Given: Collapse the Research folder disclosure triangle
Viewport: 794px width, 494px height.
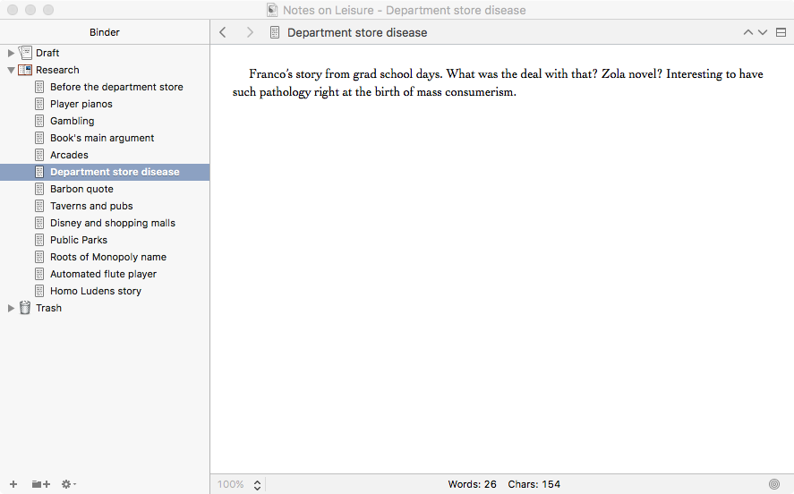Looking at the screenshot, I should [x=11, y=71].
